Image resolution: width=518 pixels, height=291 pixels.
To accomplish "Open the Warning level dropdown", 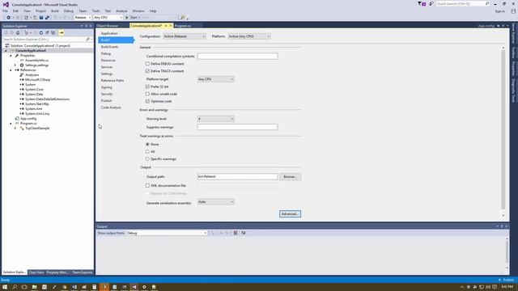I will click(x=216, y=119).
